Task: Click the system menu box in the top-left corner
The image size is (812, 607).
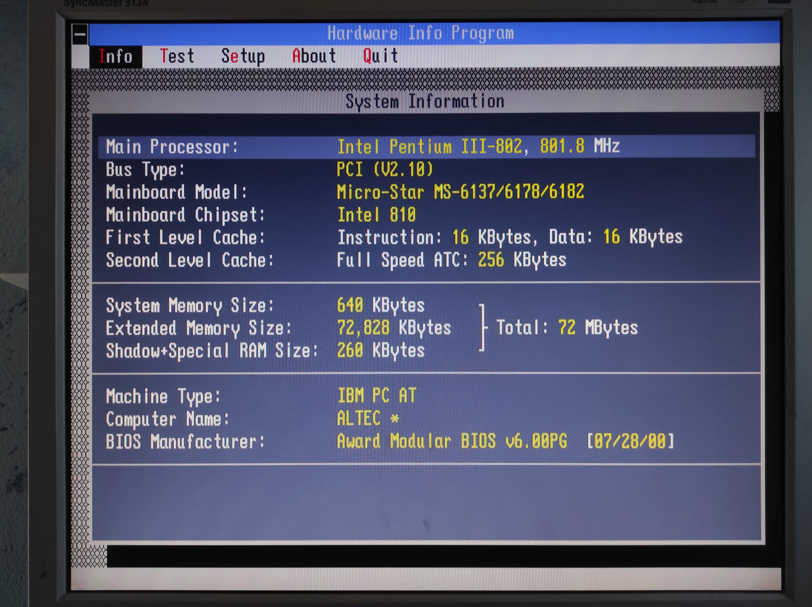Action: pos(80,35)
